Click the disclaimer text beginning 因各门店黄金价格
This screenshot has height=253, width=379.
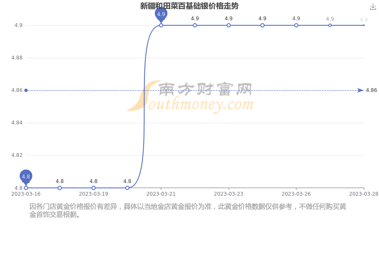[188, 210]
